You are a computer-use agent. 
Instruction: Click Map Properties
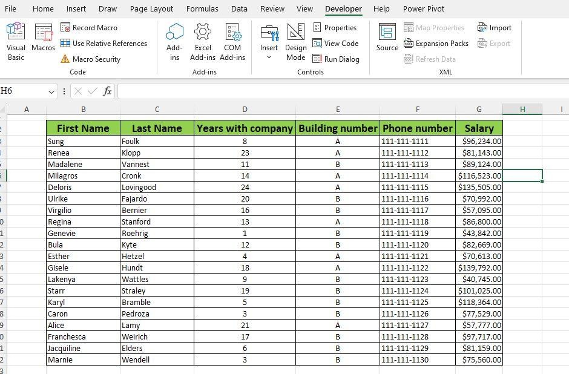434,28
